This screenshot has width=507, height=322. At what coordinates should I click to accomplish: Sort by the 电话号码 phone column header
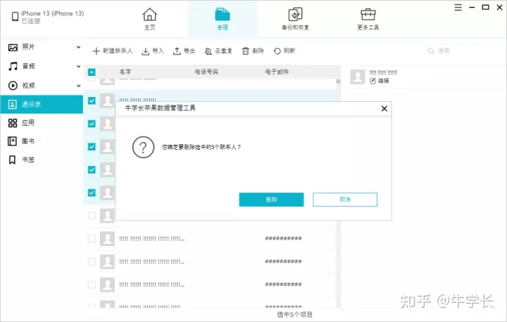(206, 72)
